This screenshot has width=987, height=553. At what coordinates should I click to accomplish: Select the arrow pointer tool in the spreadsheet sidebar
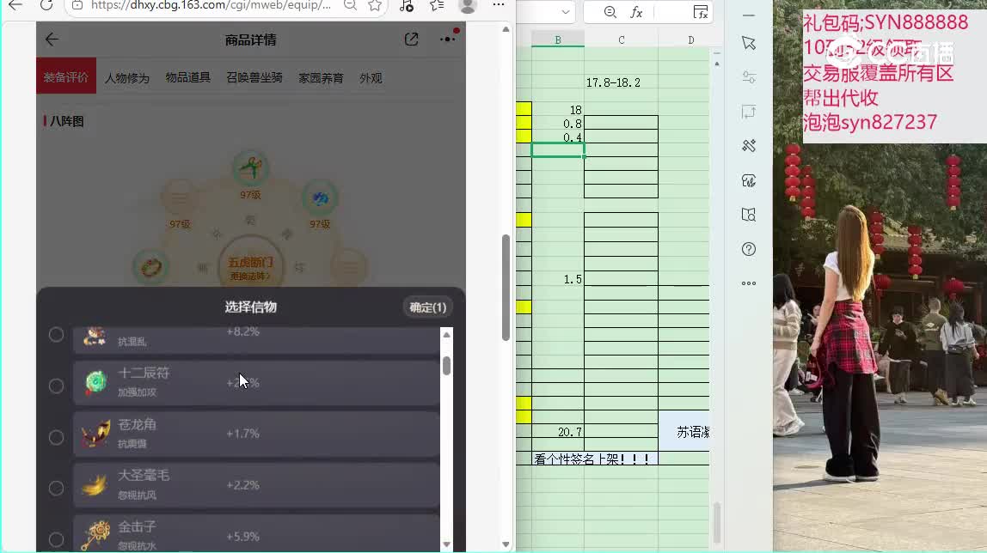(749, 43)
